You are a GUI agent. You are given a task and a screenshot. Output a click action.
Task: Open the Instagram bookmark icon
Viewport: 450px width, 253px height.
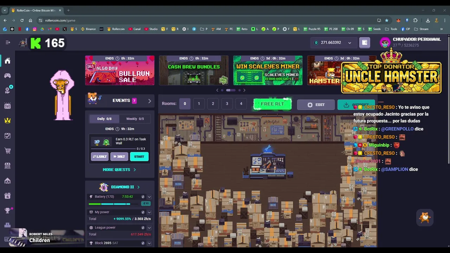pyautogui.click(x=34, y=29)
